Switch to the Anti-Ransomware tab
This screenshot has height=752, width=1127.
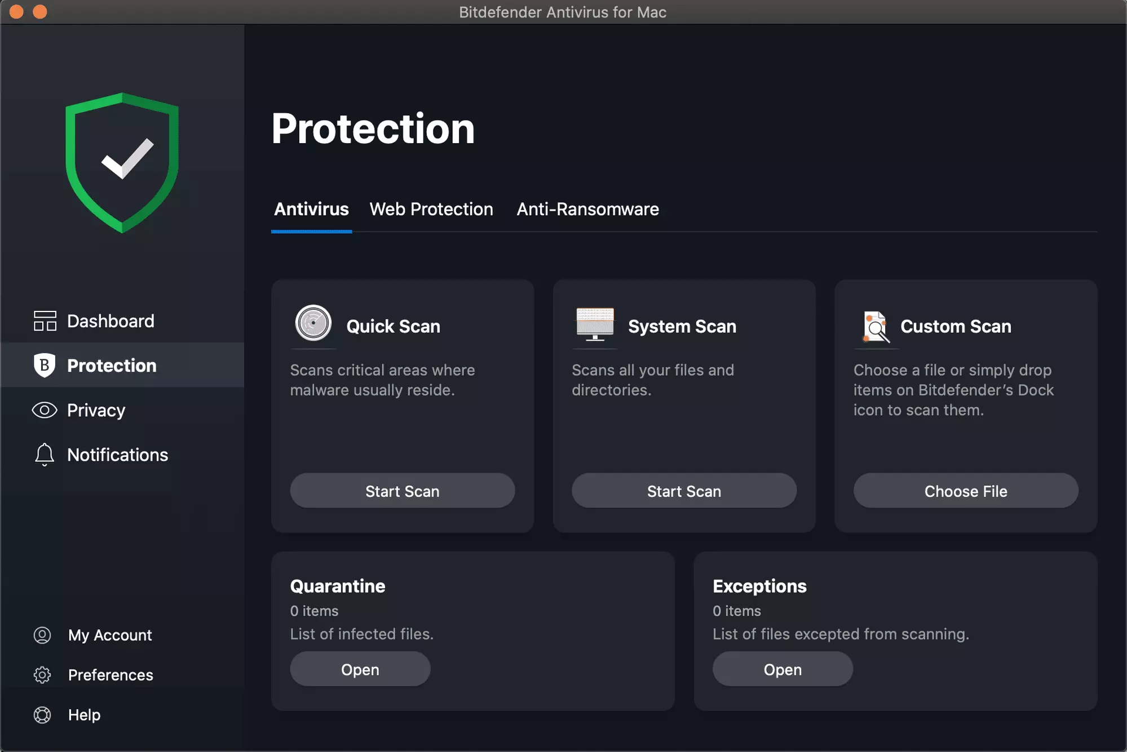pyautogui.click(x=588, y=209)
